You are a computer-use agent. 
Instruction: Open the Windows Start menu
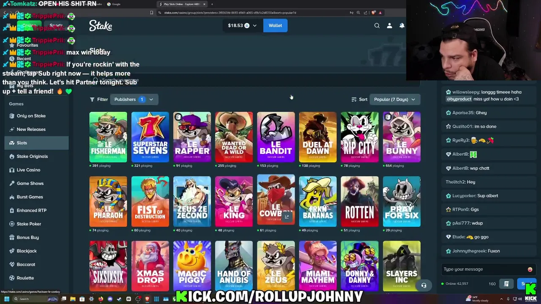tap(7, 299)
